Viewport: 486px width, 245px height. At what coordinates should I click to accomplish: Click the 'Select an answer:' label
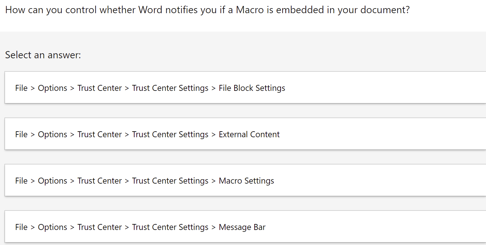(43, 55)
